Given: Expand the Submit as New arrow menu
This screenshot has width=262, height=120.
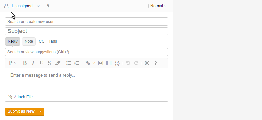Looking at the screenshot, I should pos(40,111).
